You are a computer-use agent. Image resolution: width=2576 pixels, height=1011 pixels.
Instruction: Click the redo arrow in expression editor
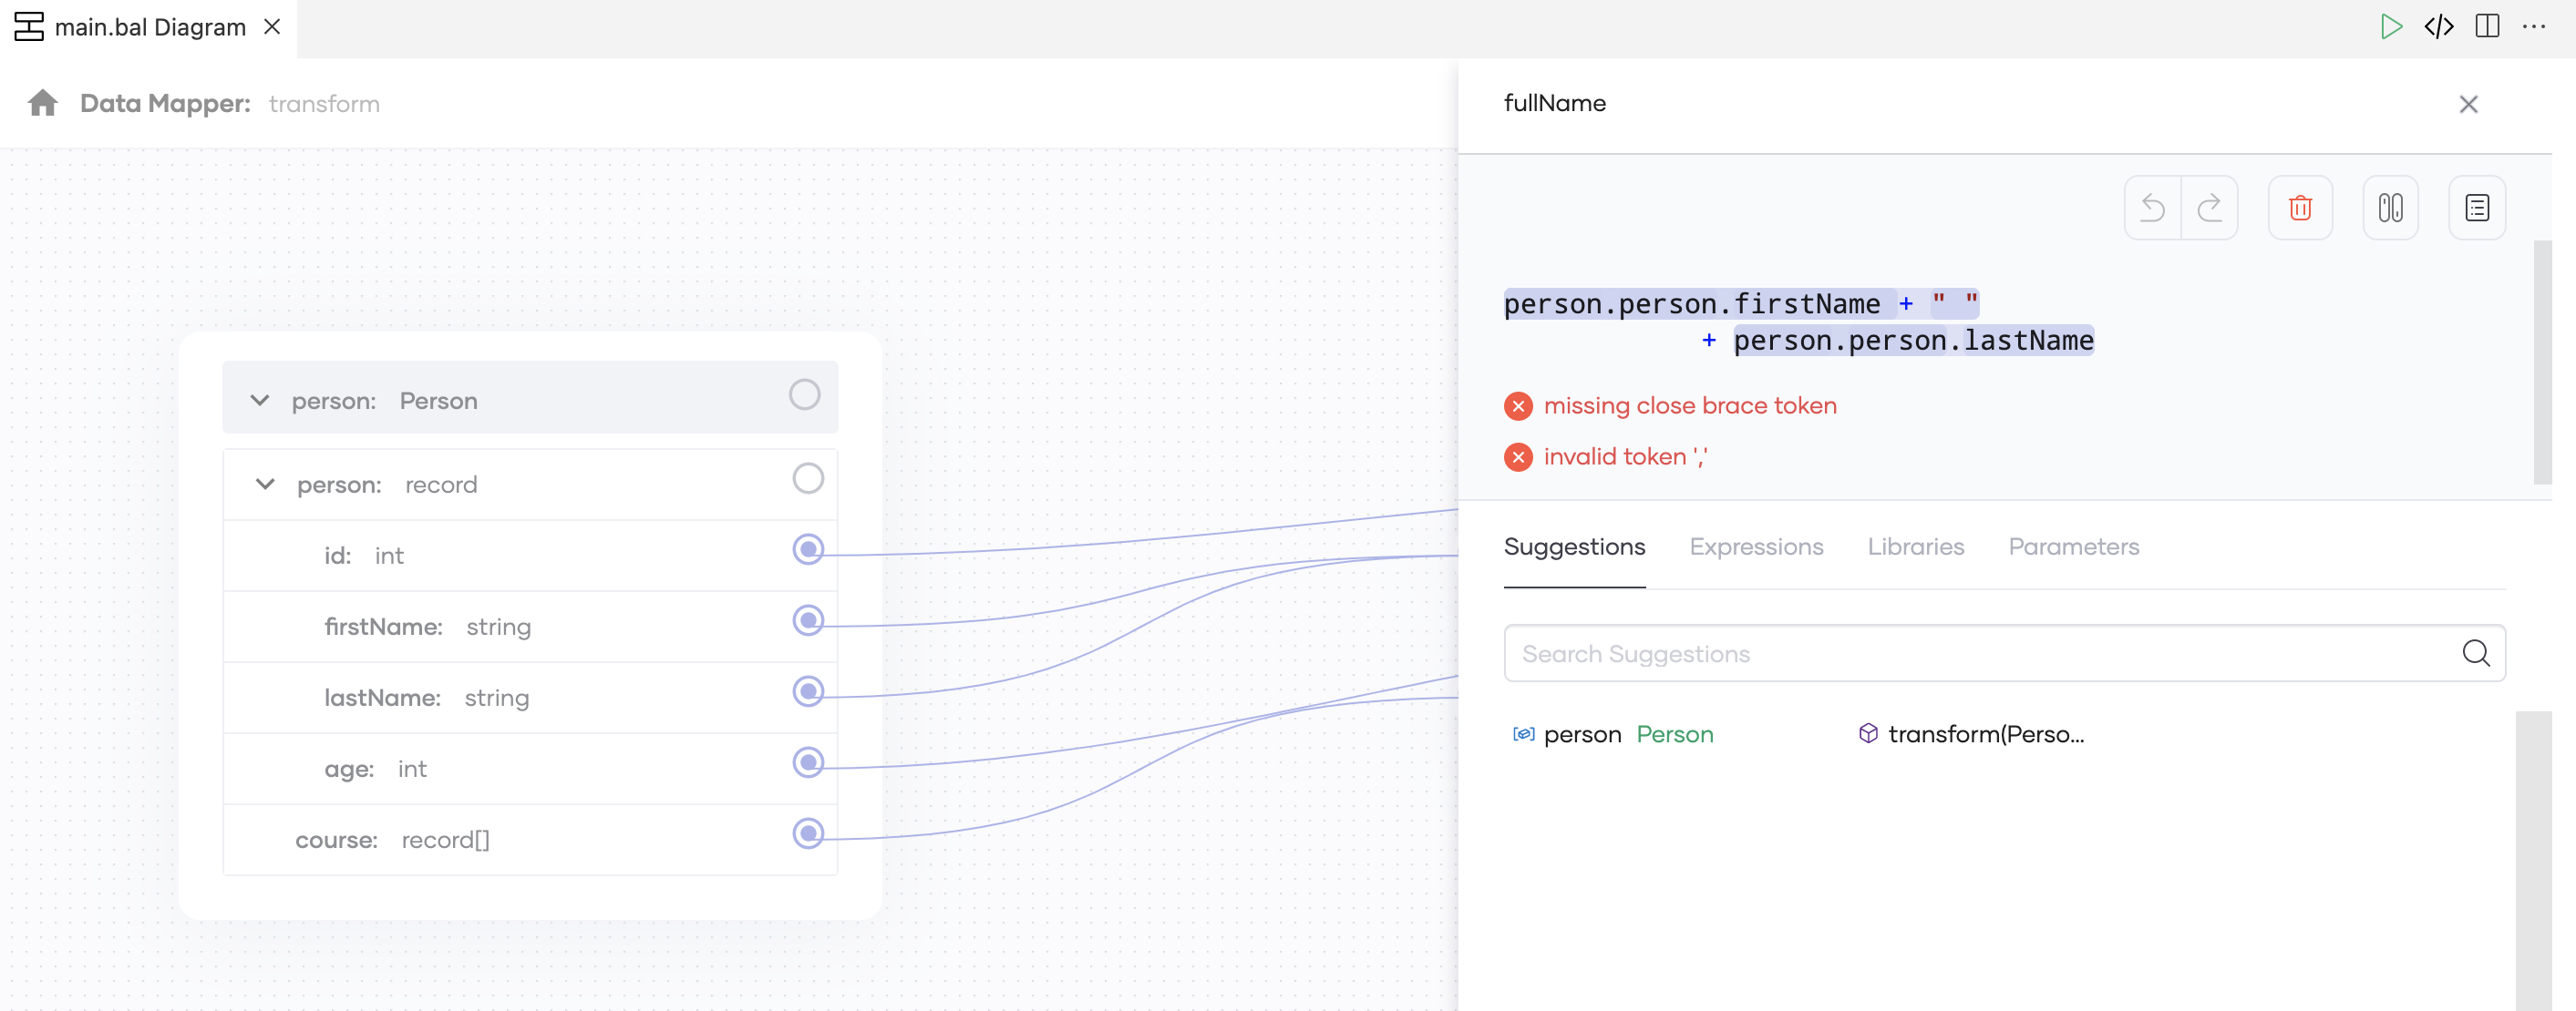tap(2209, 208)
